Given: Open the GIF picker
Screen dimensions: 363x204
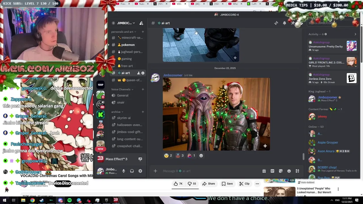Looking at the screenshot, I should [x=272, y=171].
